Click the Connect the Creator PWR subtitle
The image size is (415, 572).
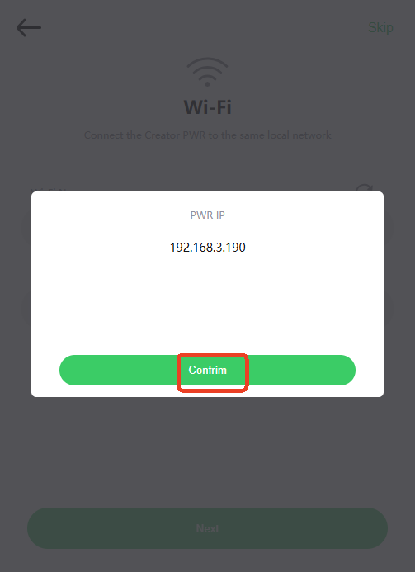[208, 135]
